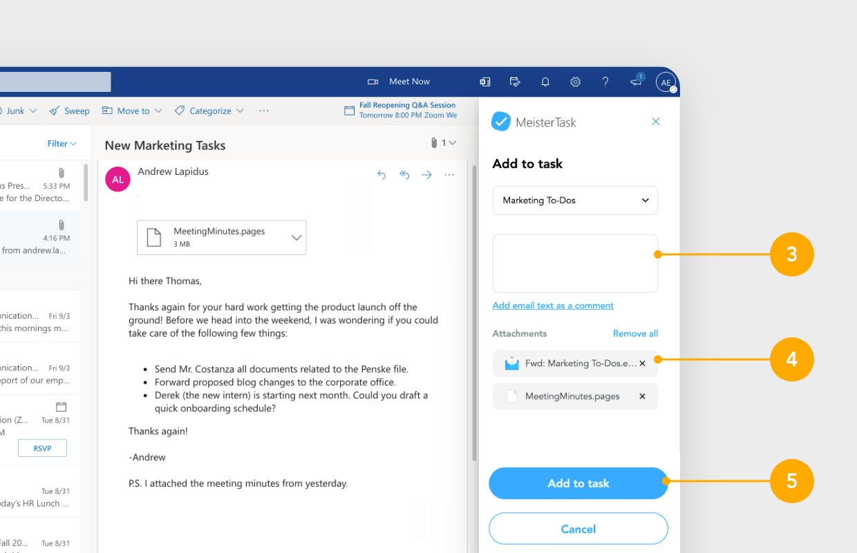Open My Day calendar check icon
The image size is (857, 553).
(515, 82)
